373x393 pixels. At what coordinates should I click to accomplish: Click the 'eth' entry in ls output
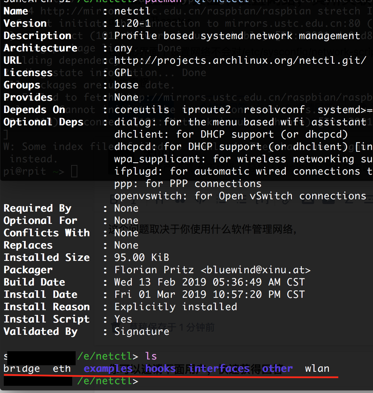[62, 368]
